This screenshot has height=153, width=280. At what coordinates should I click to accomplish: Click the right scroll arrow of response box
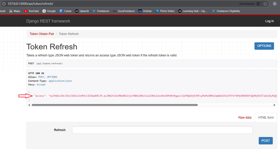(274, 105)
